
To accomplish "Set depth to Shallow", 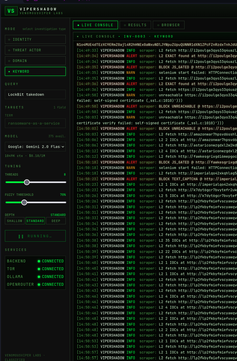I will click(x=15, y=221).
